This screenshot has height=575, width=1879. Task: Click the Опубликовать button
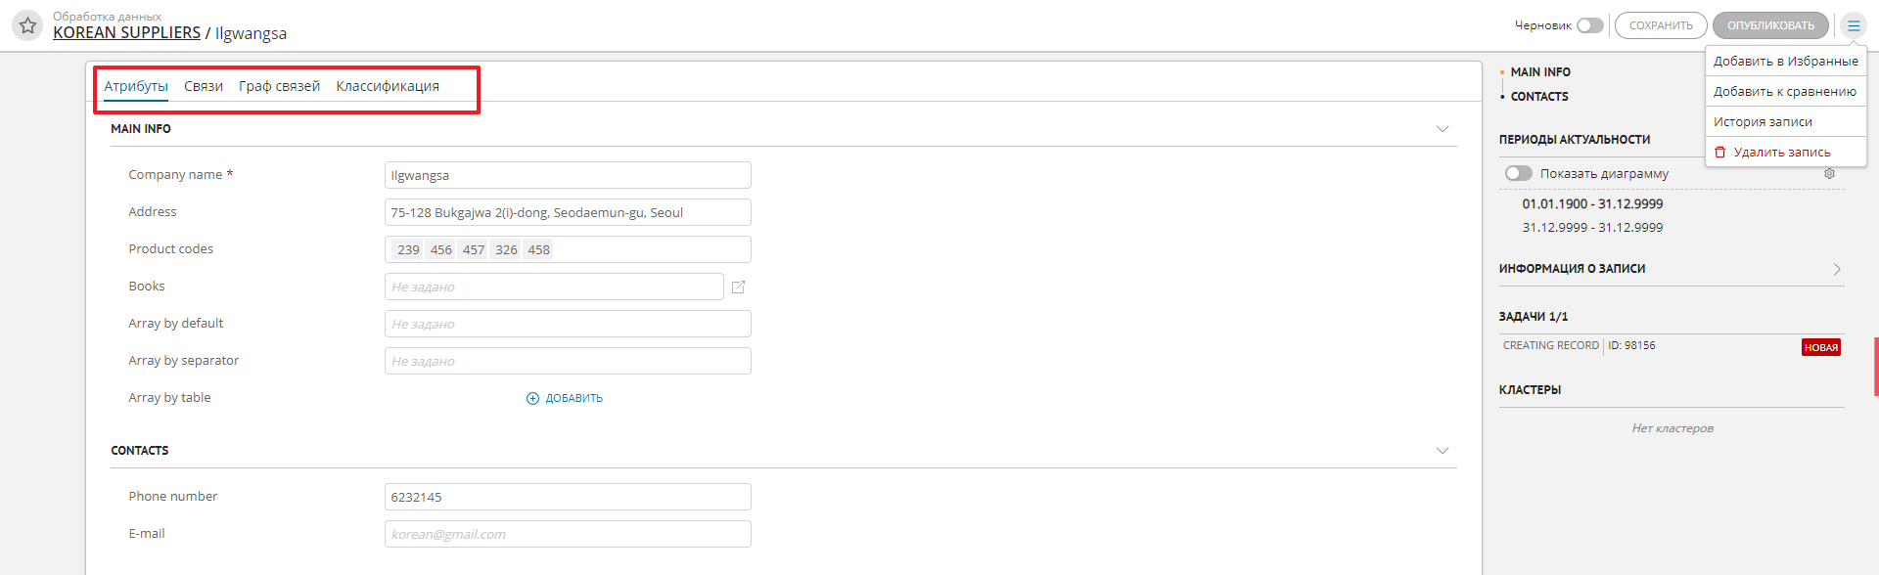coord(1770,25)
